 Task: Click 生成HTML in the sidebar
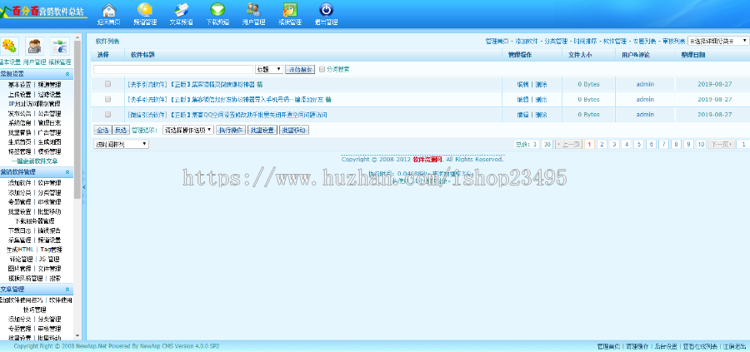[20, 250]
